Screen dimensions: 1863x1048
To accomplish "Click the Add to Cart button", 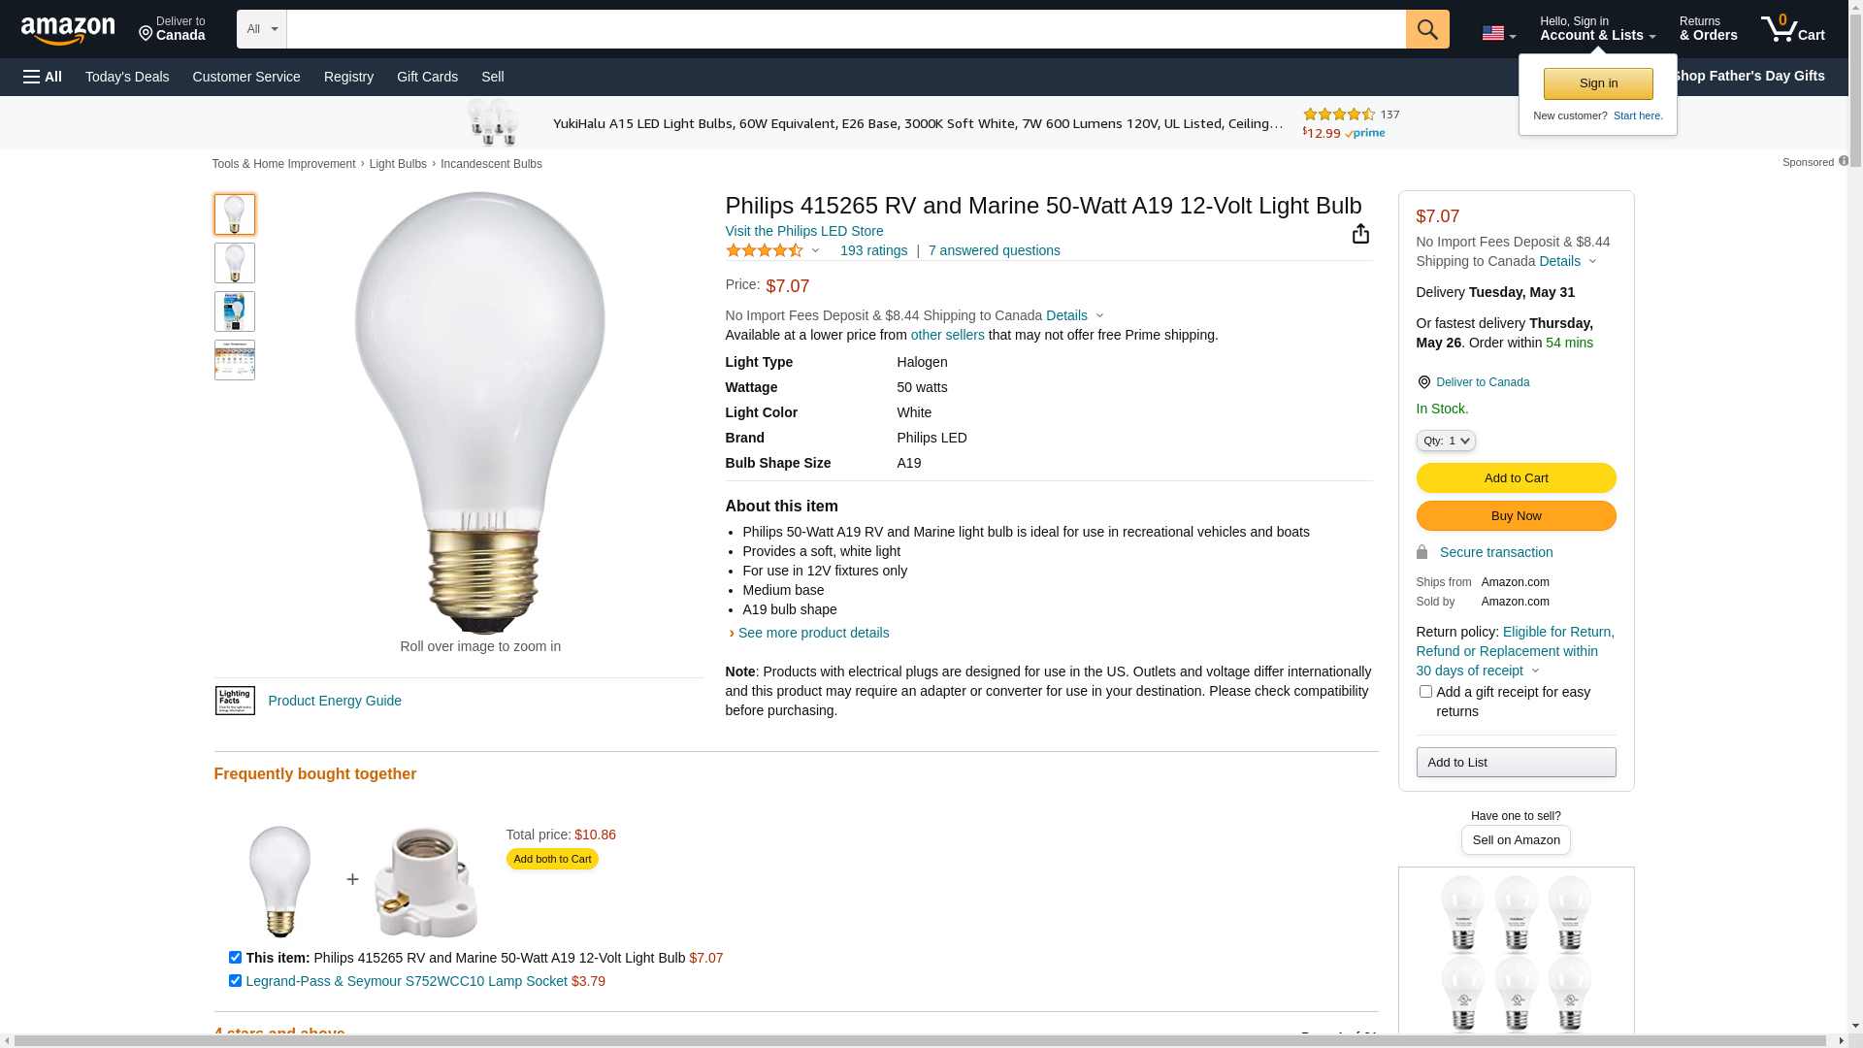I will coord(1516,478).
